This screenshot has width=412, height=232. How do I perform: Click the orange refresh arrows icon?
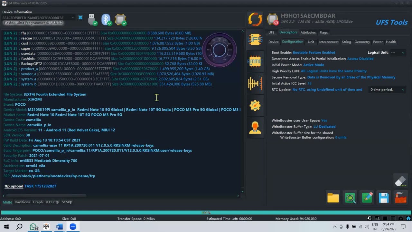pos(255,19)
